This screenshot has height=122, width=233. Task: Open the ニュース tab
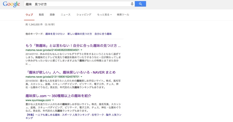pos(66,15)
